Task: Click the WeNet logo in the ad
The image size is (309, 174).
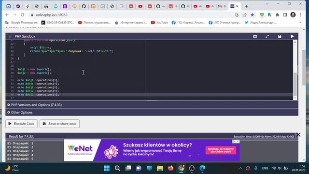Action: point(80,150)
